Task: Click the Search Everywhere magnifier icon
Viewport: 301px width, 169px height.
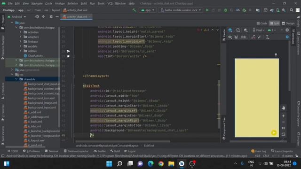Action: (292, 10)
